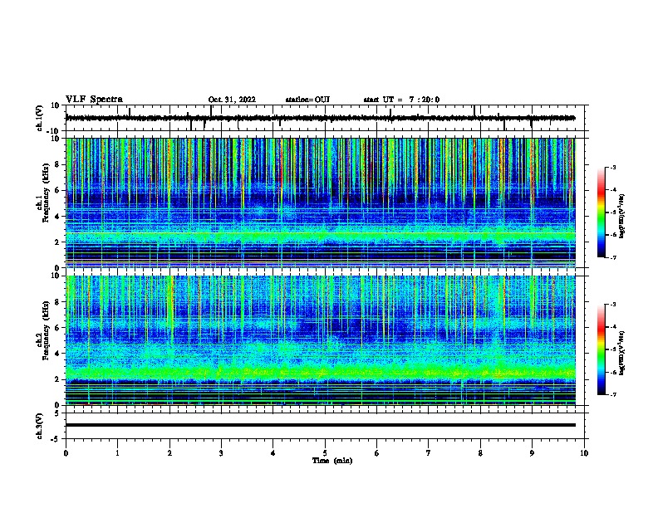
Task: Click the "-3" tick on upper color bar
Action: pyautogui.click(x=612, y=168)
